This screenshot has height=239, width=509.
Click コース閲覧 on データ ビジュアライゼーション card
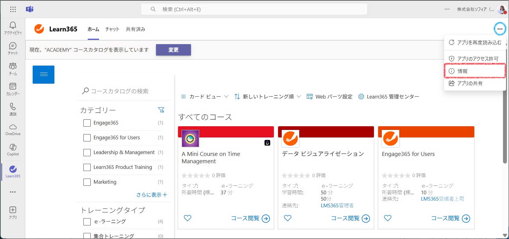tap(351, 218)
